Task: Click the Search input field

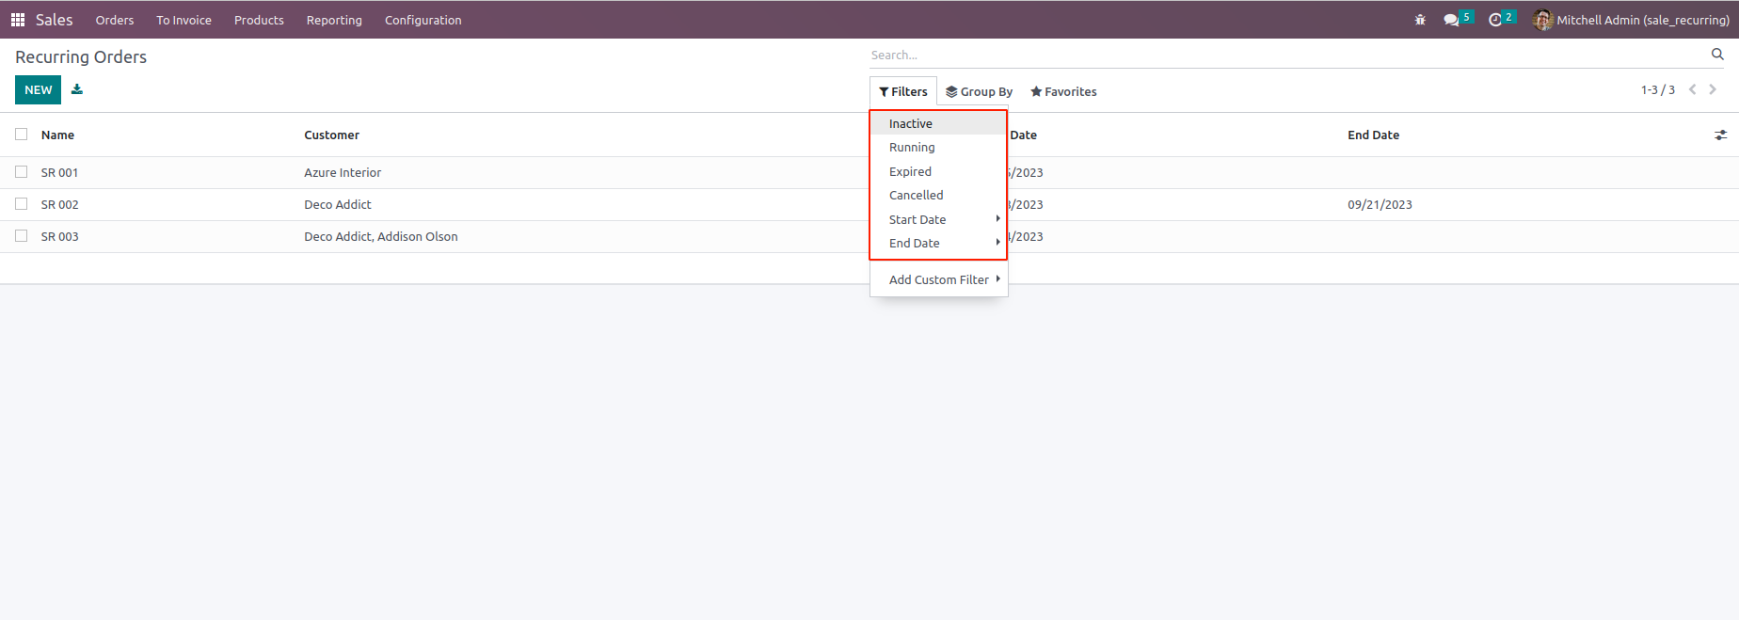Action: [1287, 55]
